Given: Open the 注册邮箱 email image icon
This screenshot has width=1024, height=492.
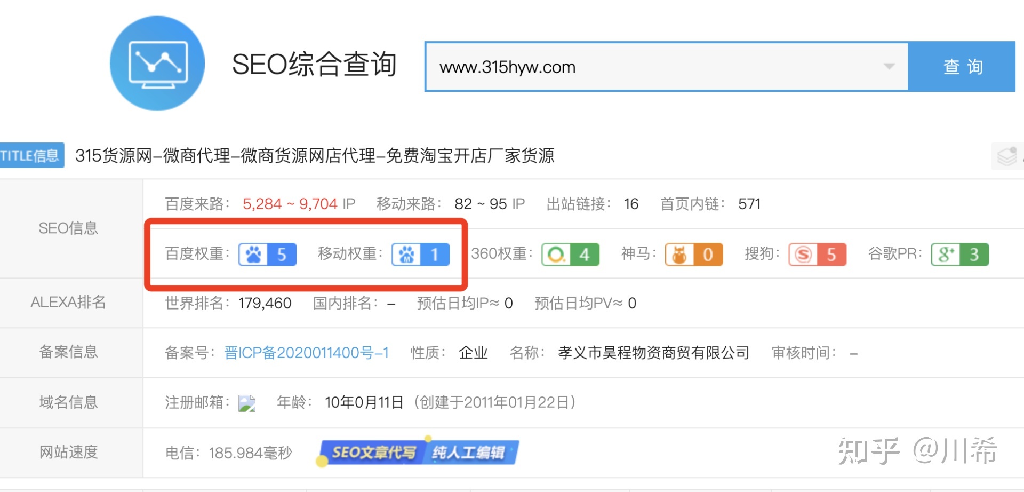Looking at the screenshot, I should click(246, 403).
